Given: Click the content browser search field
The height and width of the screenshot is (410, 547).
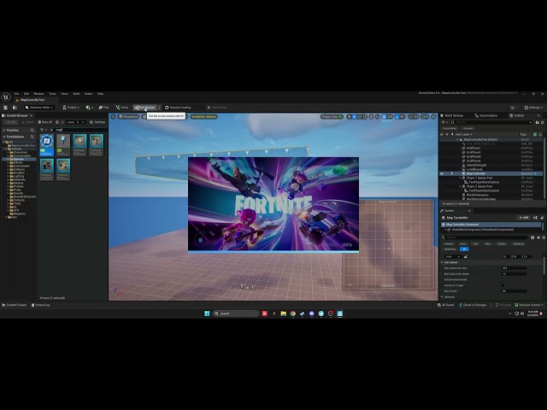Looking at the screenshot, I should 80,130.
